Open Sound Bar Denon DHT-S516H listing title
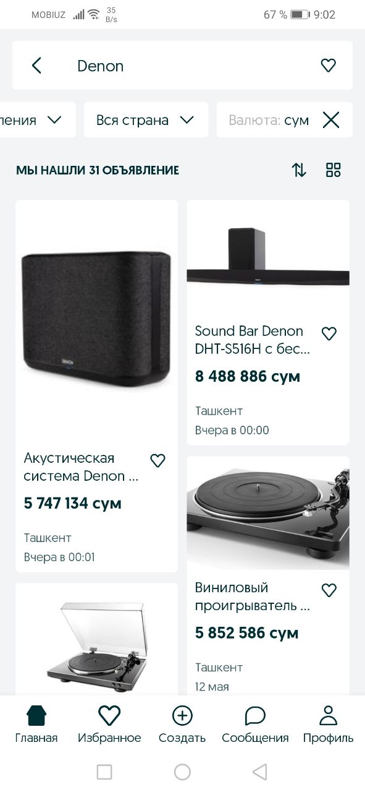365x792 pixels. coord(252,340)
